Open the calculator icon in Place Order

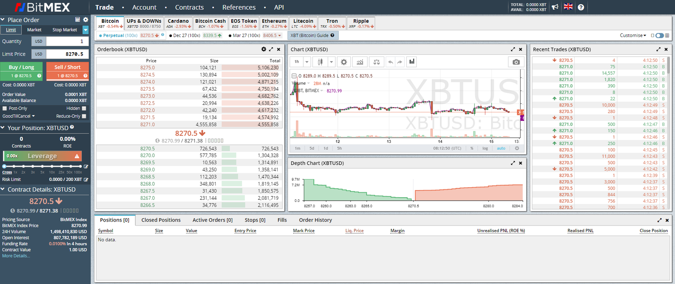point(78,20)
